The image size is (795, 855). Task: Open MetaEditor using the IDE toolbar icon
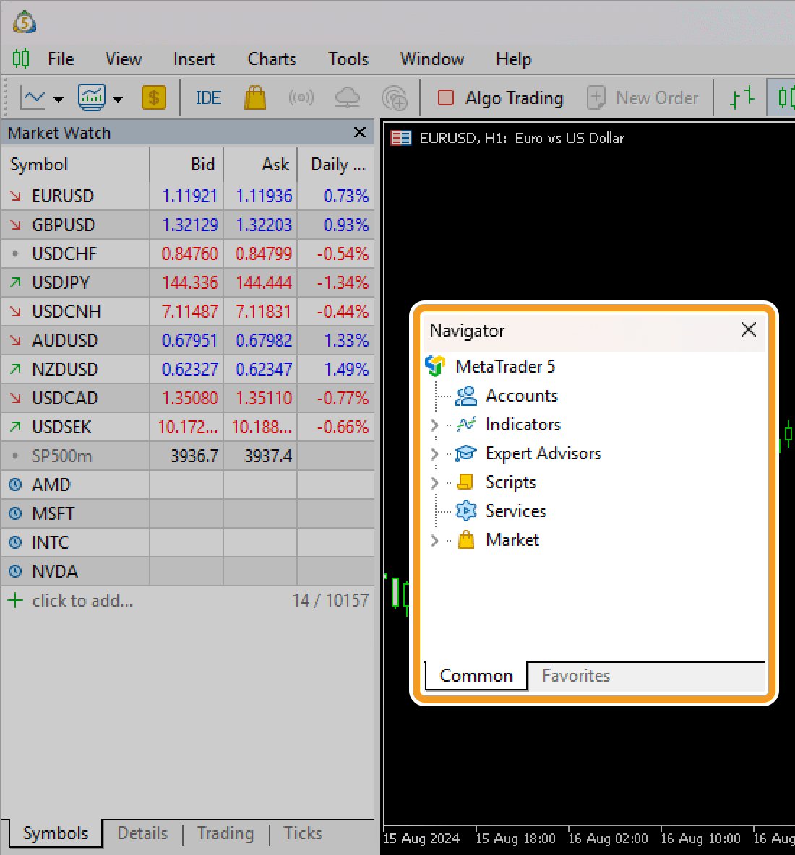click(x=207, y=97)
